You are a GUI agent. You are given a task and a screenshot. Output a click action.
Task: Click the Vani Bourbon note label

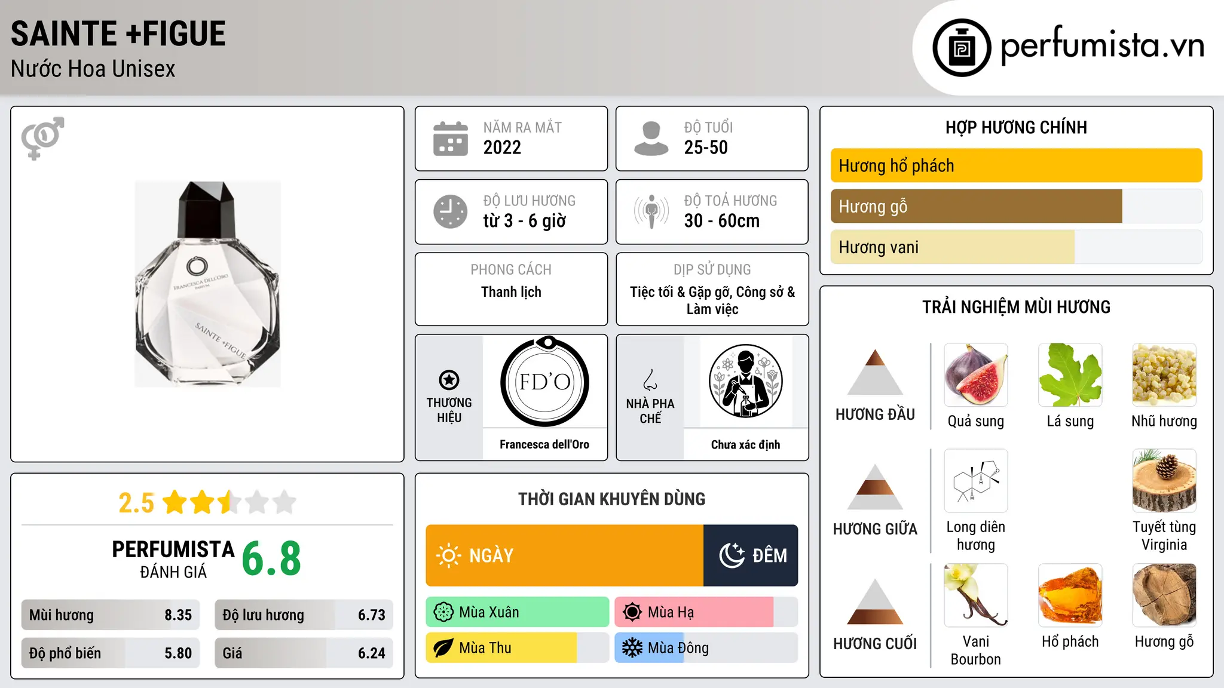976,650
